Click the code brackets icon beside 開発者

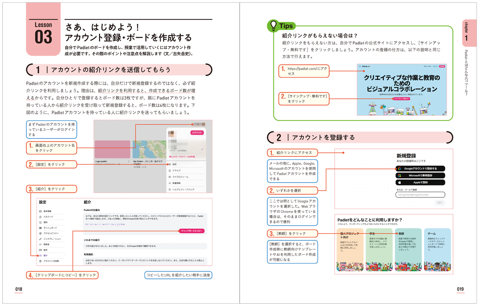point(40,244)
